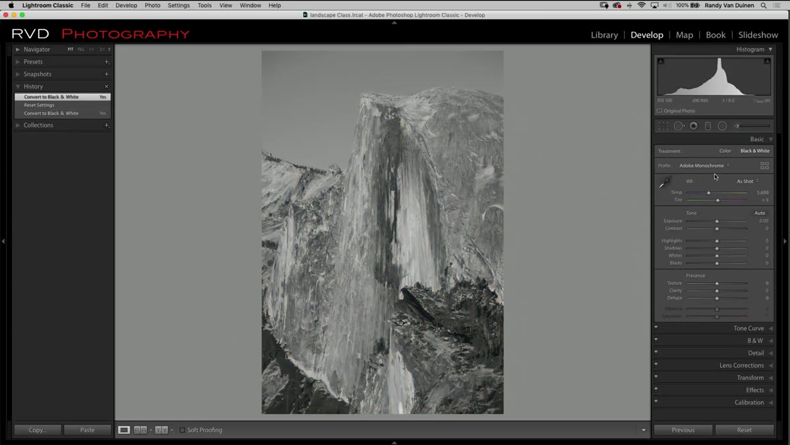Open the Photo menu
This screenshot has width=790, height=445.
point(152,5)
